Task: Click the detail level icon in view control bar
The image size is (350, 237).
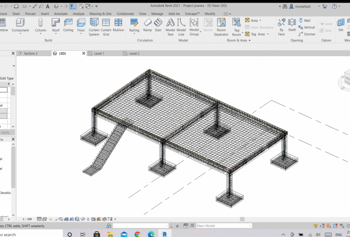Action: (39, 219)
